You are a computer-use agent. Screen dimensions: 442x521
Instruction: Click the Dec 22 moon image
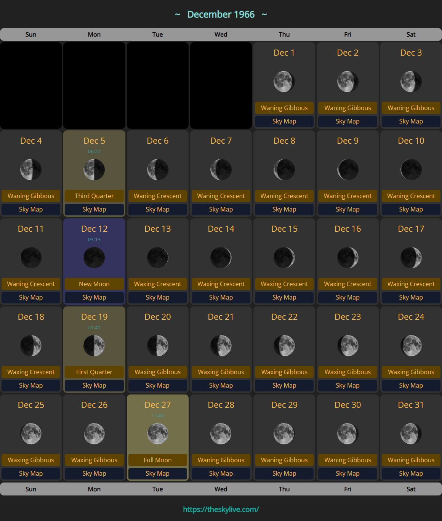[284, 346]
